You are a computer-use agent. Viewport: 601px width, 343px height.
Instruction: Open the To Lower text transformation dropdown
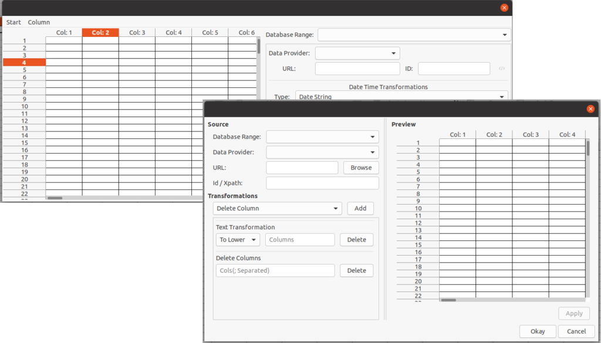tap(238, 240)
